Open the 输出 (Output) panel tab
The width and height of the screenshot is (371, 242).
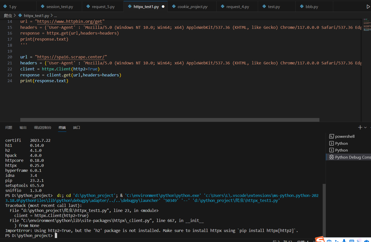click(x=23, y=128)
